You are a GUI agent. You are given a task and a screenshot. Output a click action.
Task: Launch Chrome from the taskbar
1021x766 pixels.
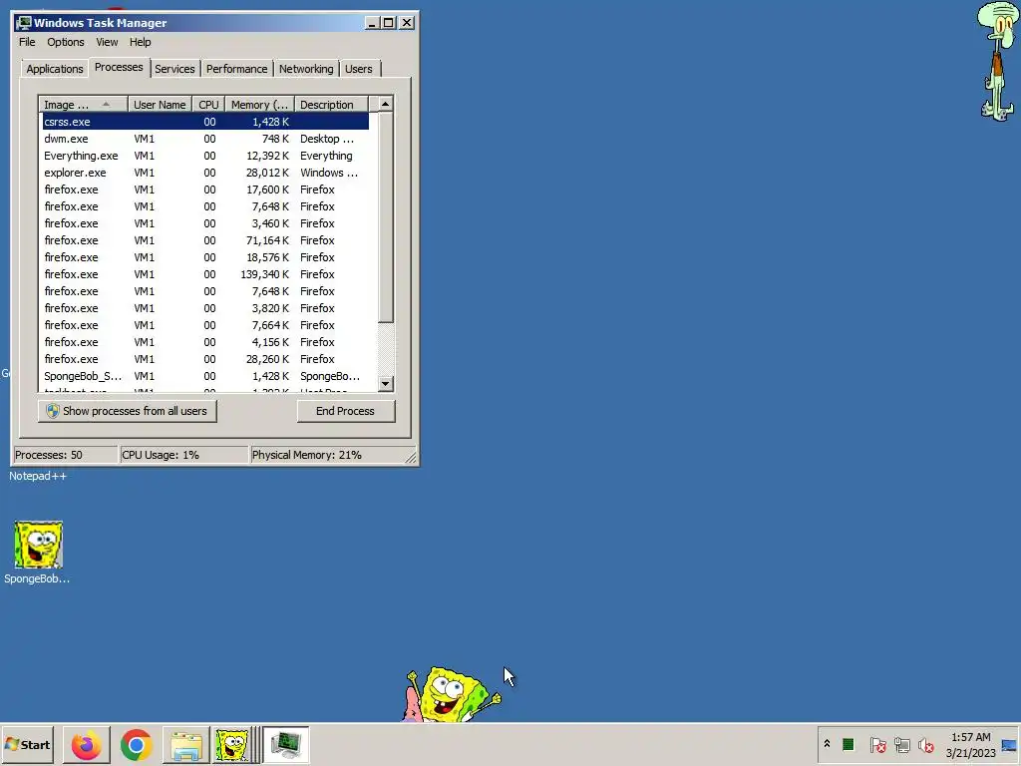[x=136, y=745]
